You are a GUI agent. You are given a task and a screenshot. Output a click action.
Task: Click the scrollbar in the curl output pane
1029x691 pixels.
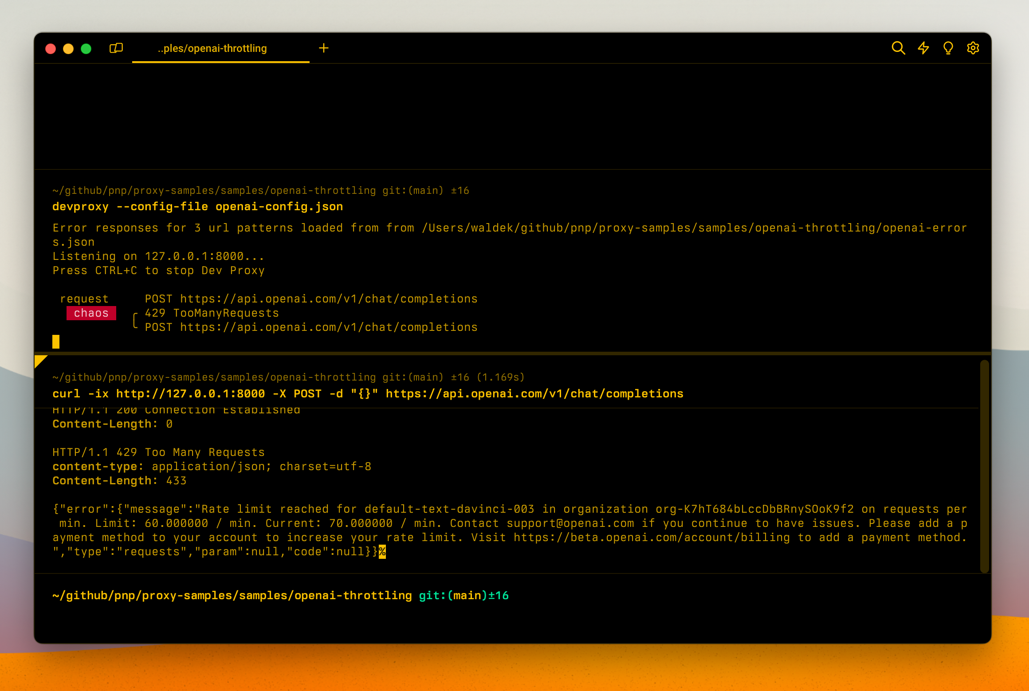(984, 466)
